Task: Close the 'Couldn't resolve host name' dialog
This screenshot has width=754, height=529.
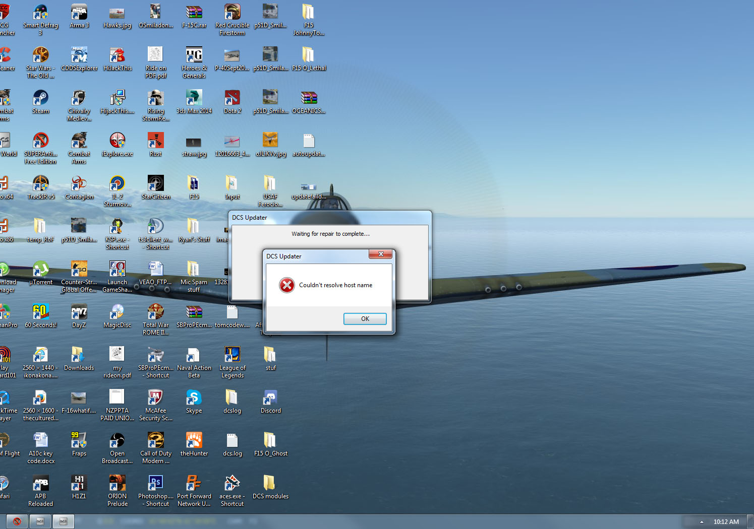Action: coord(381,254)
